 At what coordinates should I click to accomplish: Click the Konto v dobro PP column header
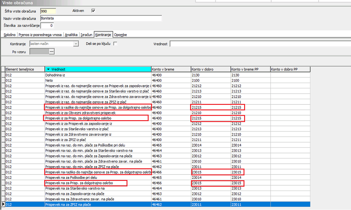(x=290, y=69)
